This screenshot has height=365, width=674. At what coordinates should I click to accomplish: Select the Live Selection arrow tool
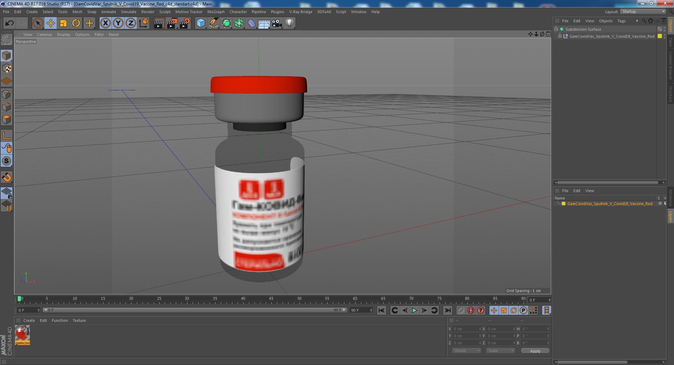click(x=38, y=23)
